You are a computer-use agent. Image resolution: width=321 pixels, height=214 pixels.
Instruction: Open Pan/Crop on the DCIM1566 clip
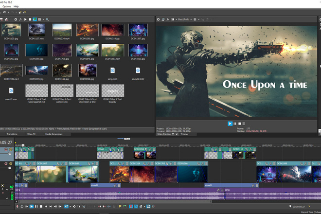click(x=198, y=163)
